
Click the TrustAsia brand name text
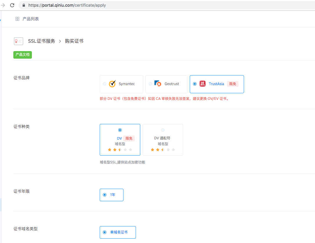coord(216,84)
